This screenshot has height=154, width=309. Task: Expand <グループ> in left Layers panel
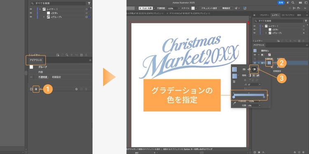44,17
